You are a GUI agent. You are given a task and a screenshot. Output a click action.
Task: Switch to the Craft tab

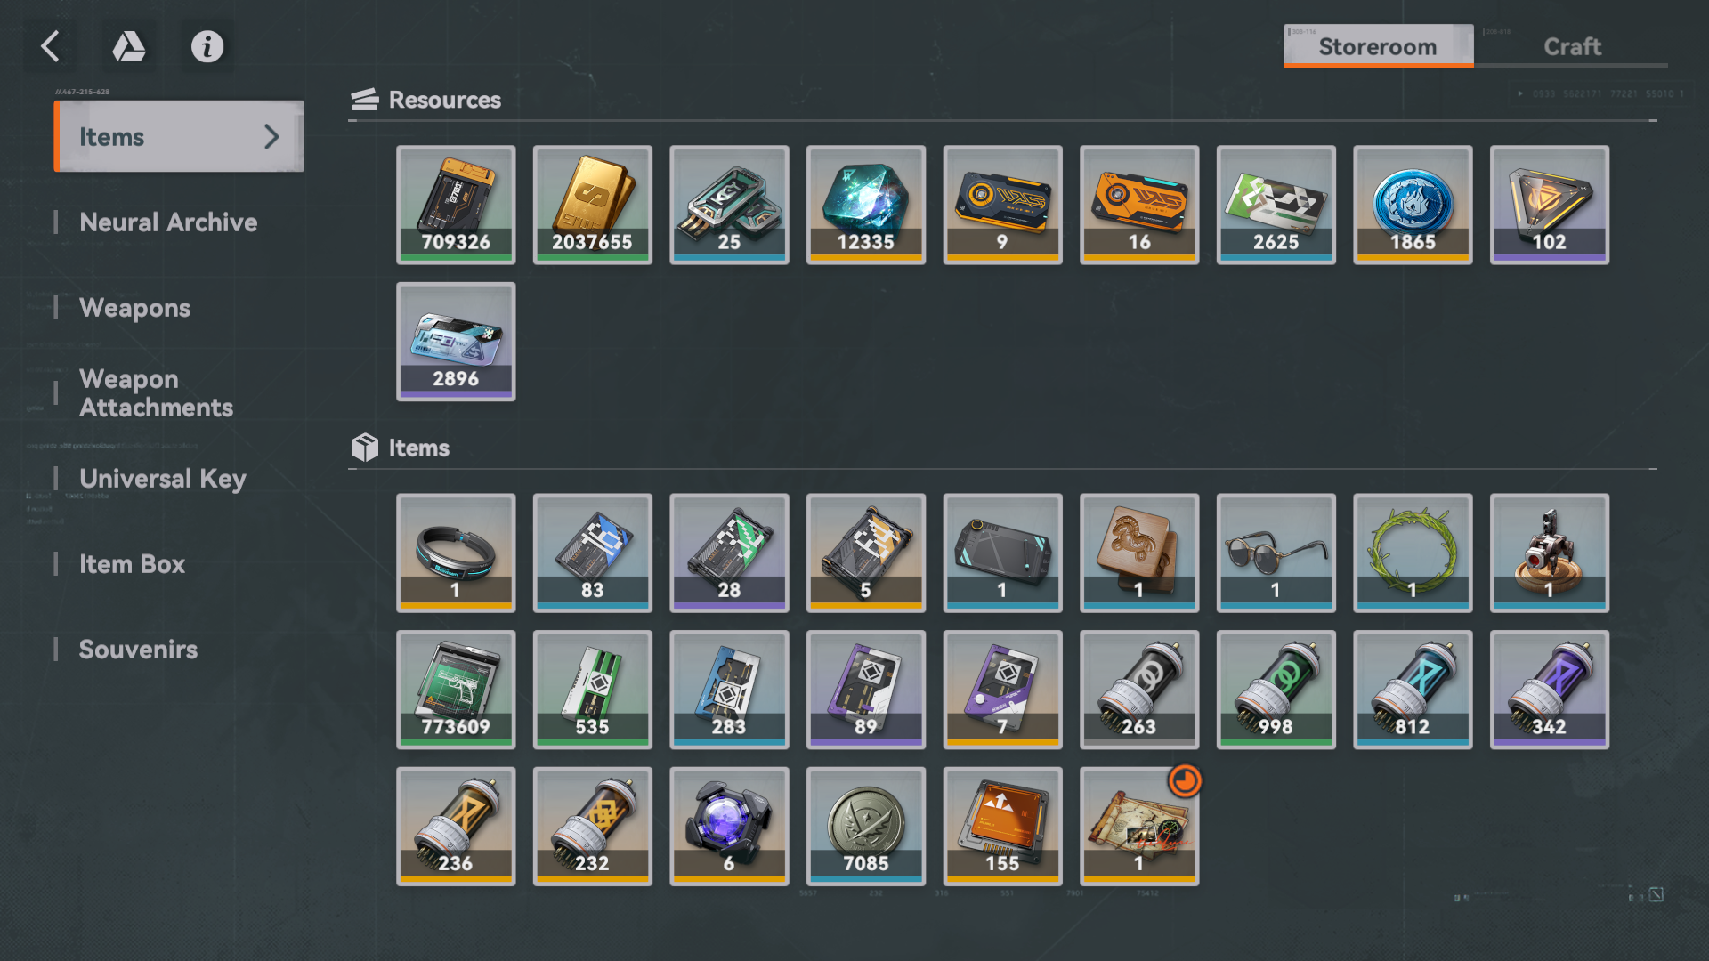tap(1571, 46)
